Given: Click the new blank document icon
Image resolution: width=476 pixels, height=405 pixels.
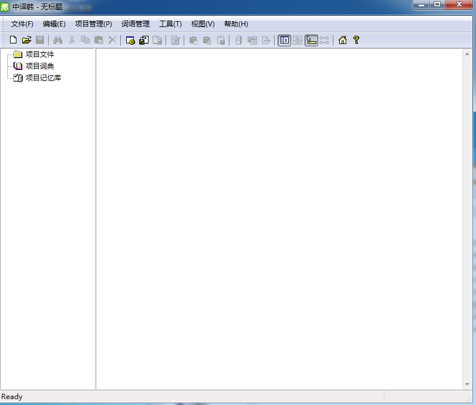Looking at the screenshot, I should pos(13,40).
